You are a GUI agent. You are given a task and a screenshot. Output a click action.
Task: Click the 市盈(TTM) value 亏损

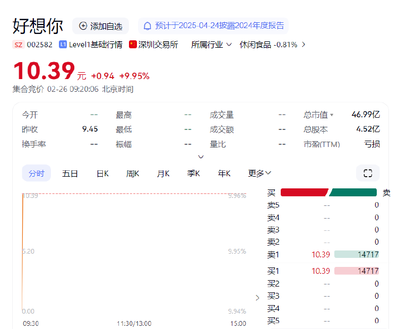click(372, 144)
